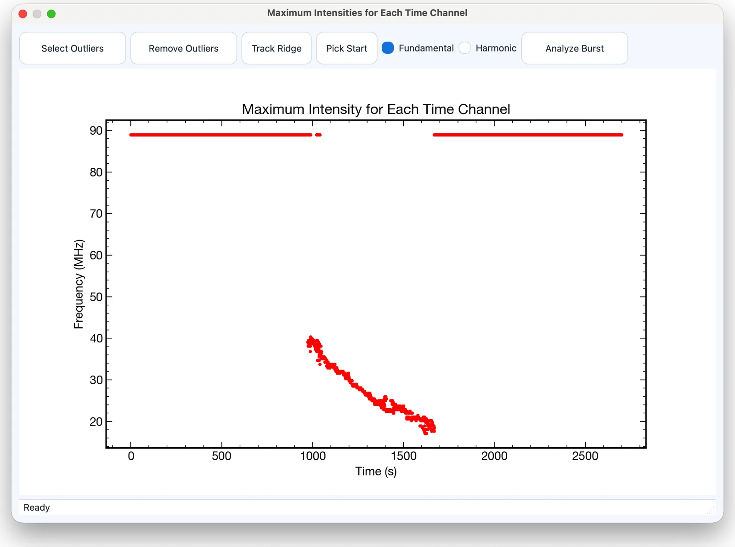Click the Frequency (MHz) axis label
The image size is (735, 547).
79,284
